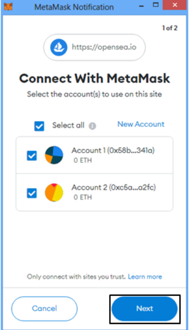This screenshot has height=330, width=190.
Task: Uncheck the Account 2 checkbox
Action: coord(32,193)
